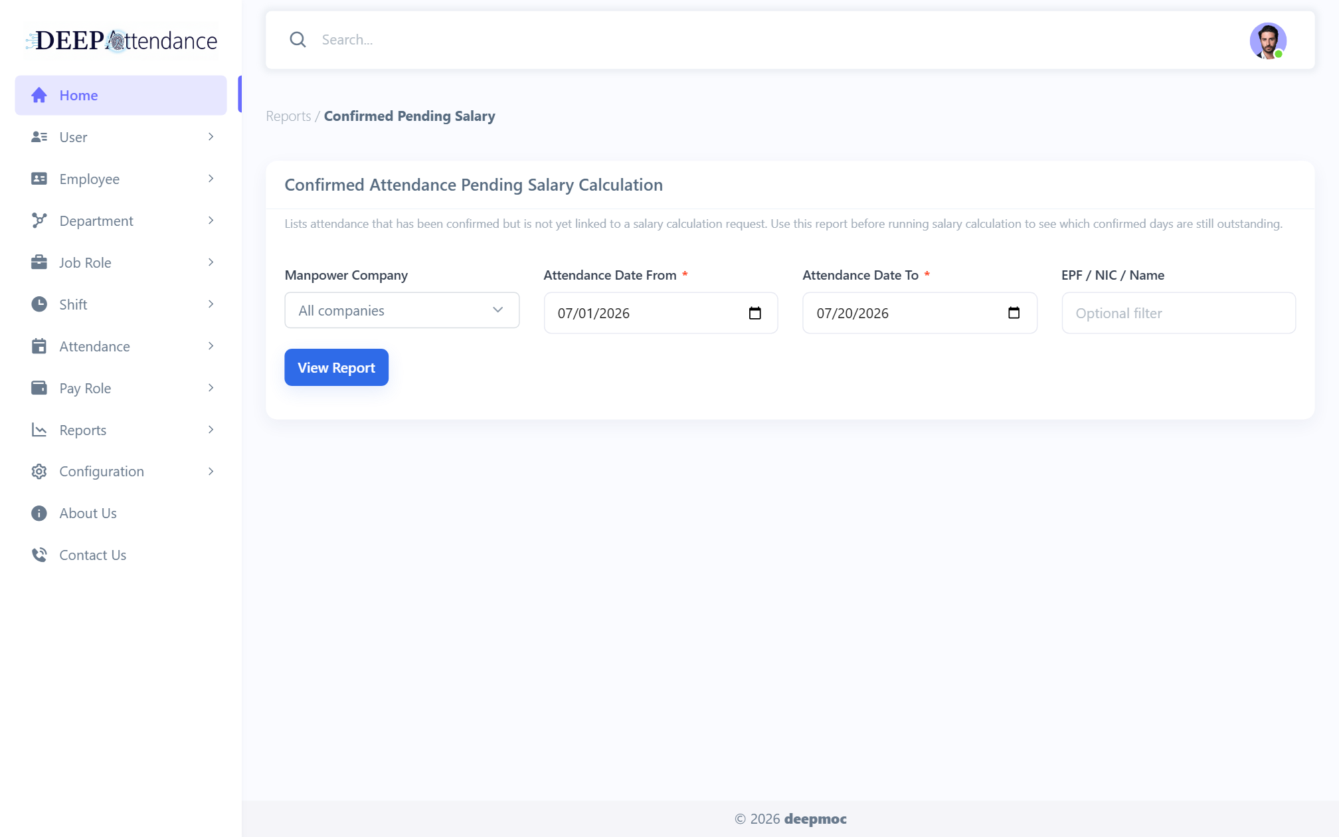Viewport: 1339px width, 837px height.
Task: Go to Home in the sidebar
Action: coord(121,95)
